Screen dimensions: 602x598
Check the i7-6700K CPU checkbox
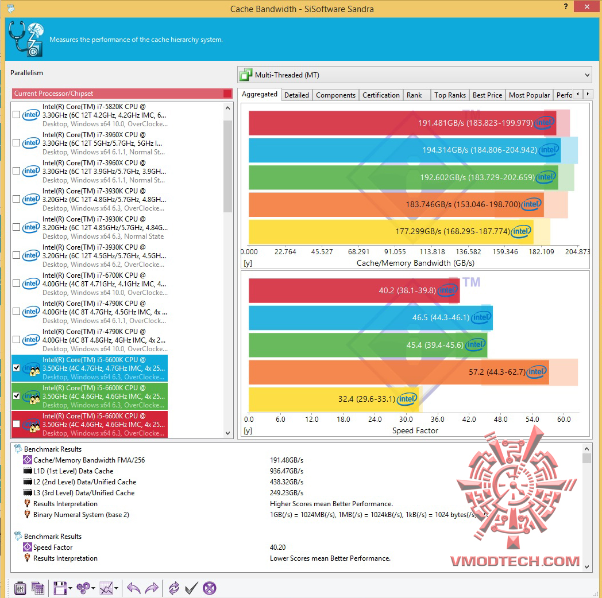[x=16, y=283]
